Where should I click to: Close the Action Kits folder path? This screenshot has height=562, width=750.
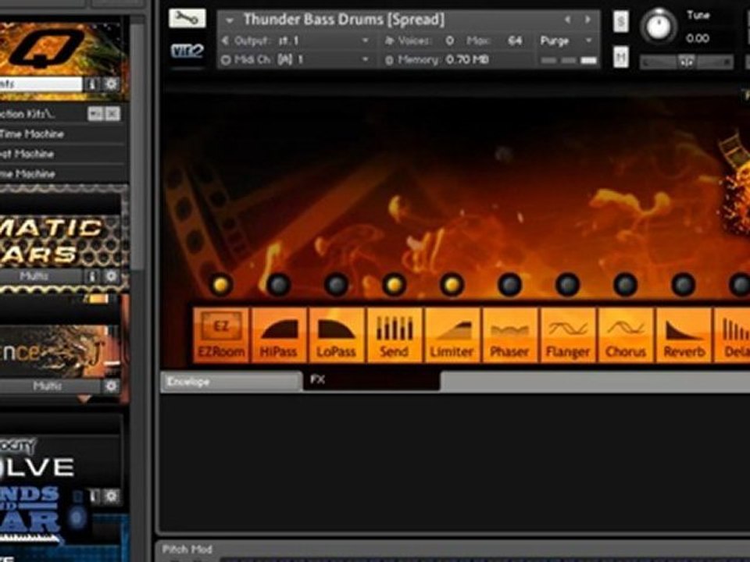112,114
